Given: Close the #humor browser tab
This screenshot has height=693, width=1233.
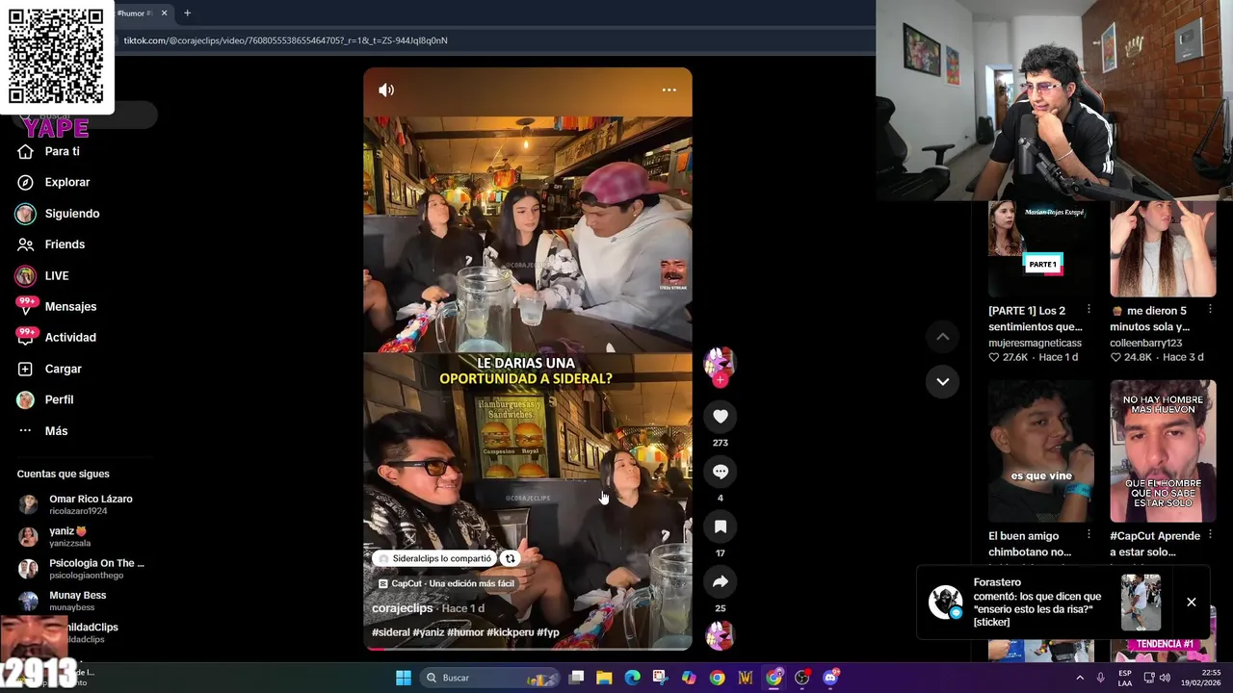Looking at the screenshot, I should tap(164, 13).
